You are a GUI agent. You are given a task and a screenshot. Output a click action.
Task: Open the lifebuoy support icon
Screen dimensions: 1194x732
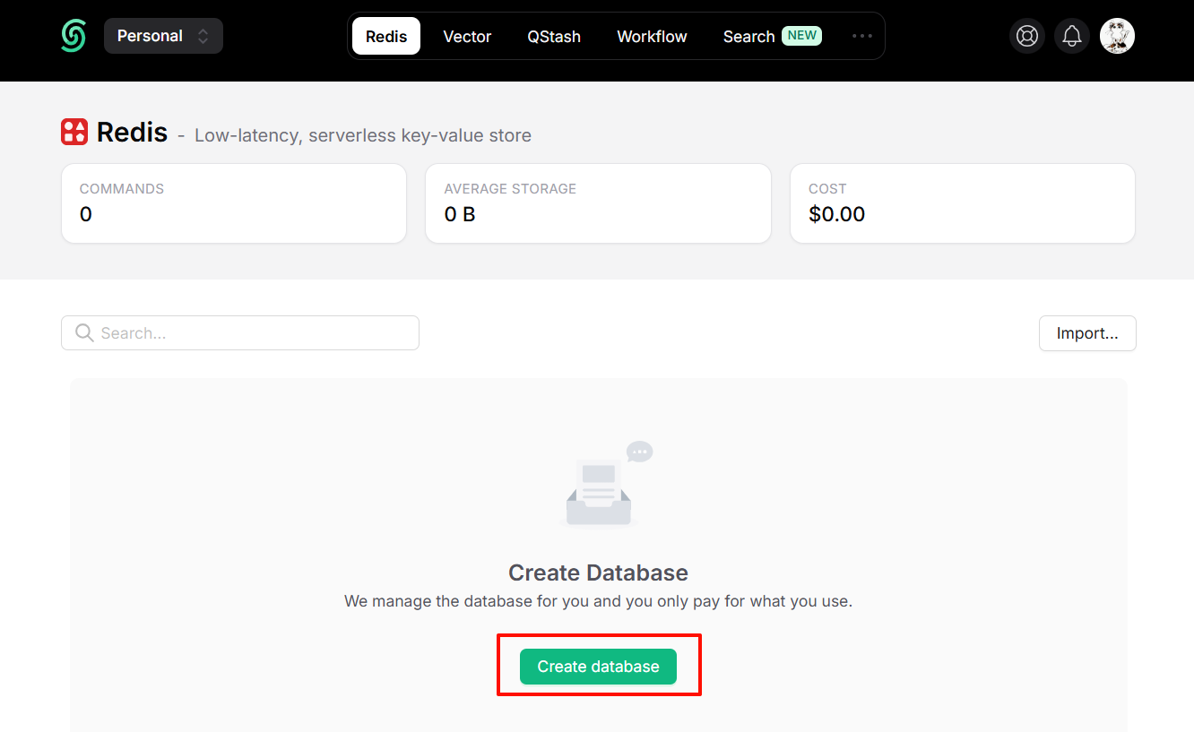1027,36
